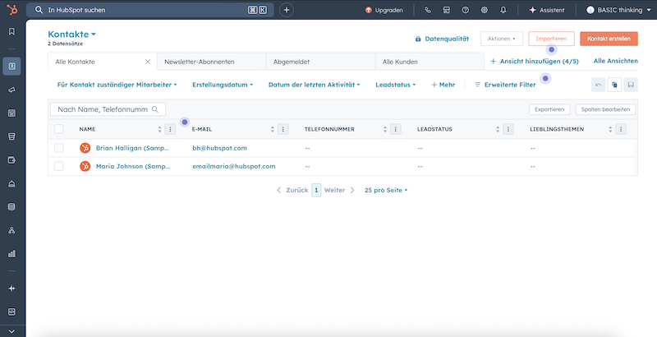Open the phone calling icon
Image resolution: width=657 pixels, height=337 pixels.
pos(427,10)
